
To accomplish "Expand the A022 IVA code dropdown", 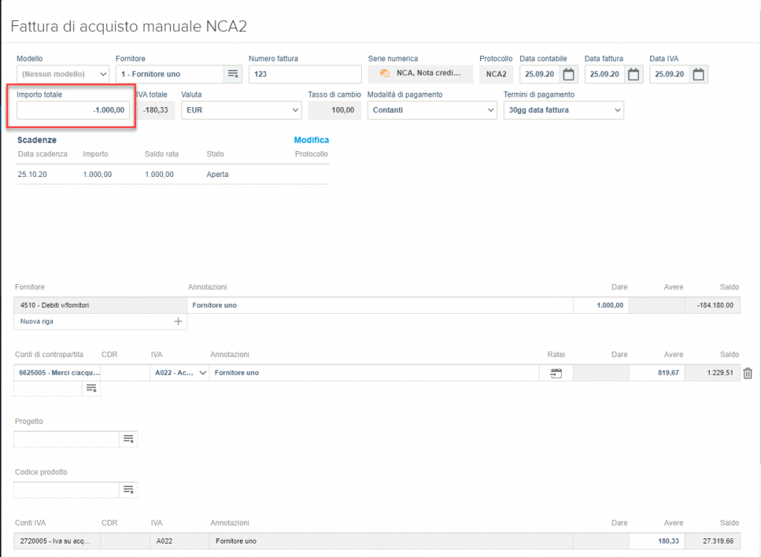I will click(202, 373).
